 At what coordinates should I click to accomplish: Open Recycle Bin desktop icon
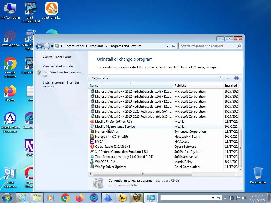[x=258, y=176]
